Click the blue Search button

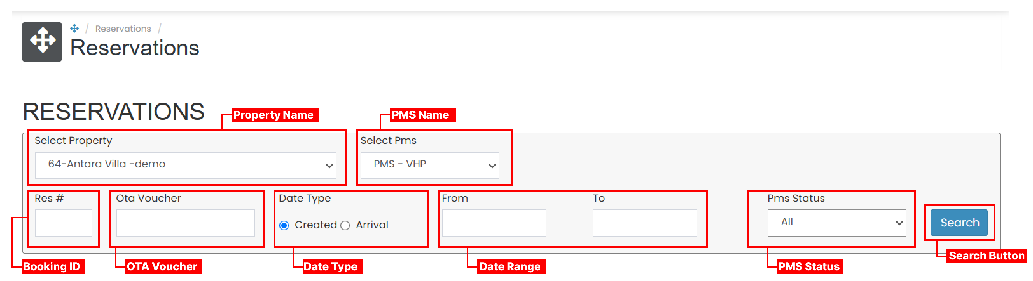click(959, 223)
